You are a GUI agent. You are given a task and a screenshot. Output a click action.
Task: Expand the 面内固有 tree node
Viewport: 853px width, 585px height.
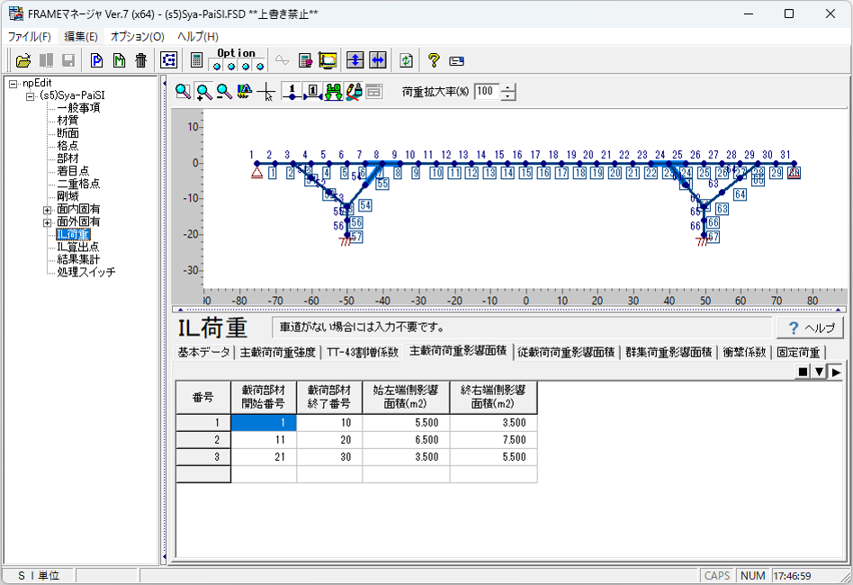point(47,209)
